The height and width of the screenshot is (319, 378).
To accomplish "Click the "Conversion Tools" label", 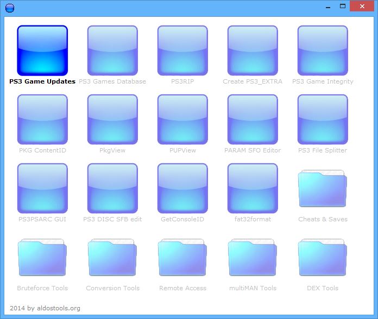I will pos(112,288).
